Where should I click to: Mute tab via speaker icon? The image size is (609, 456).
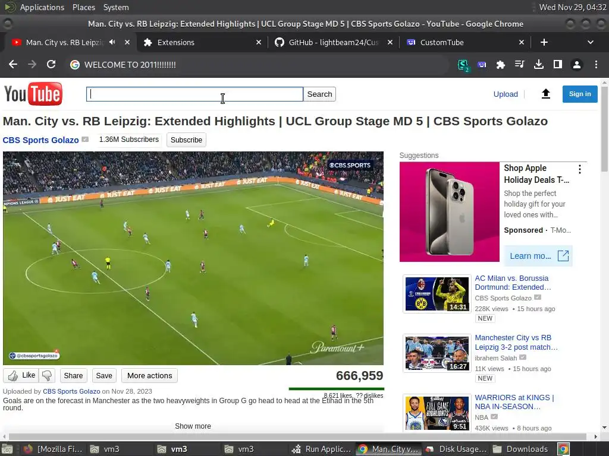[112, 42]
